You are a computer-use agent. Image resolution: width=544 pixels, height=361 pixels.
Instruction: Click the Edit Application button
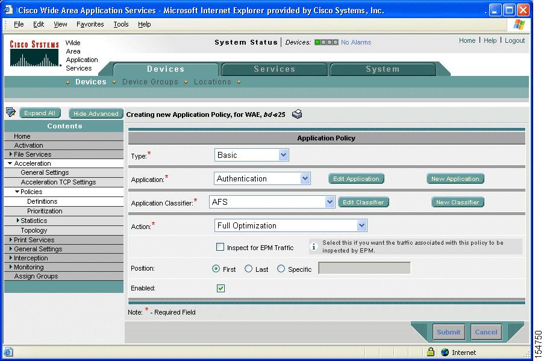coord(356,178)
